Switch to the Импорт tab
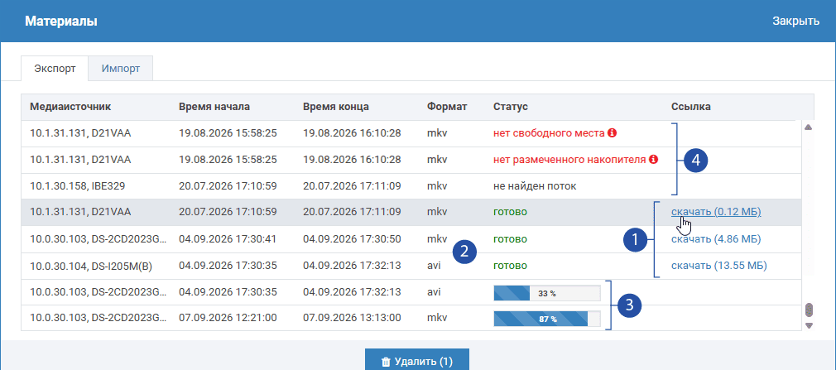This screenshot has height=370, width=836. click(121, 68)
